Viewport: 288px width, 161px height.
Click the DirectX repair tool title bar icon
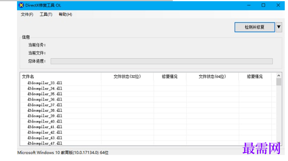coord(21,5)
